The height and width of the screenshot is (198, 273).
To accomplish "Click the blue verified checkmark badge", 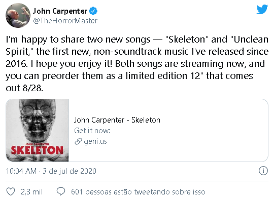I will [93, 11].
